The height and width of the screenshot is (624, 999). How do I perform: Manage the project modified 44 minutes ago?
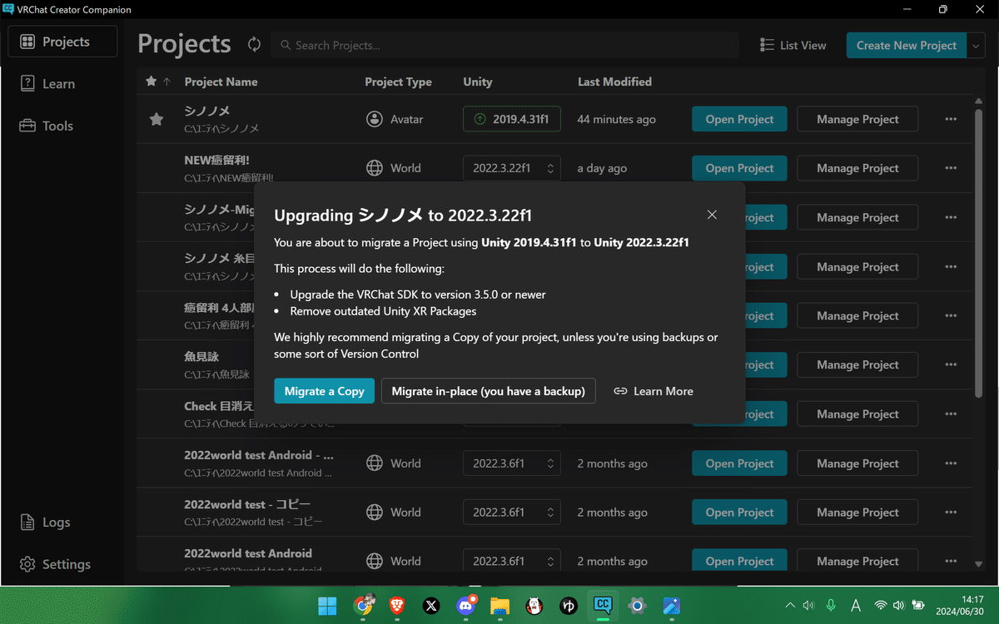(857, 119)
